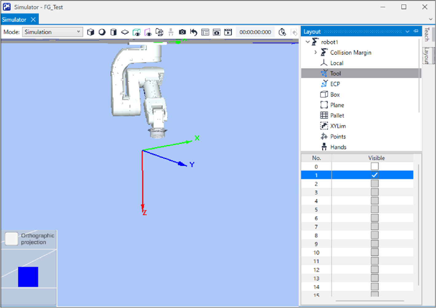This screenshot has width=436, height=308.
Task: Click the cylinder shape toolbar icon
Action: [x=113, y=32]
